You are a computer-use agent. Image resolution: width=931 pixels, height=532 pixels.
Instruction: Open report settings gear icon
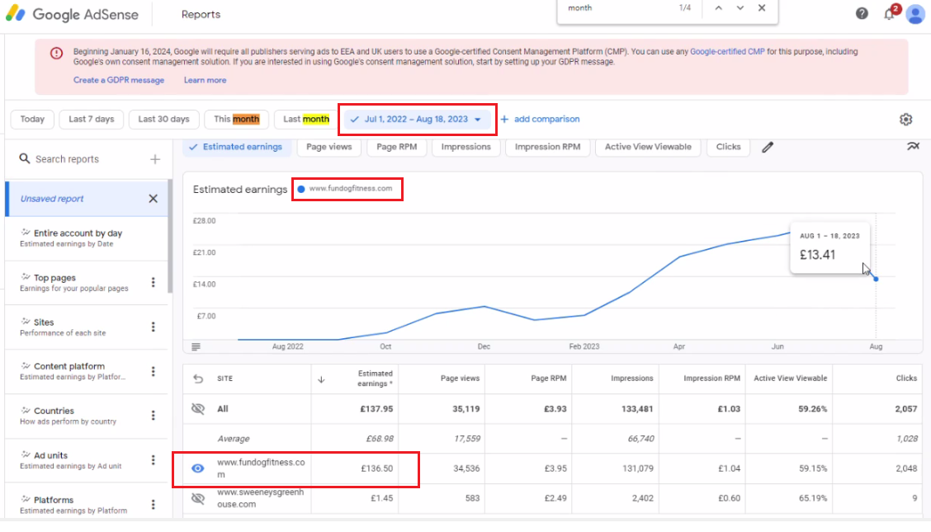coord(905,120)
